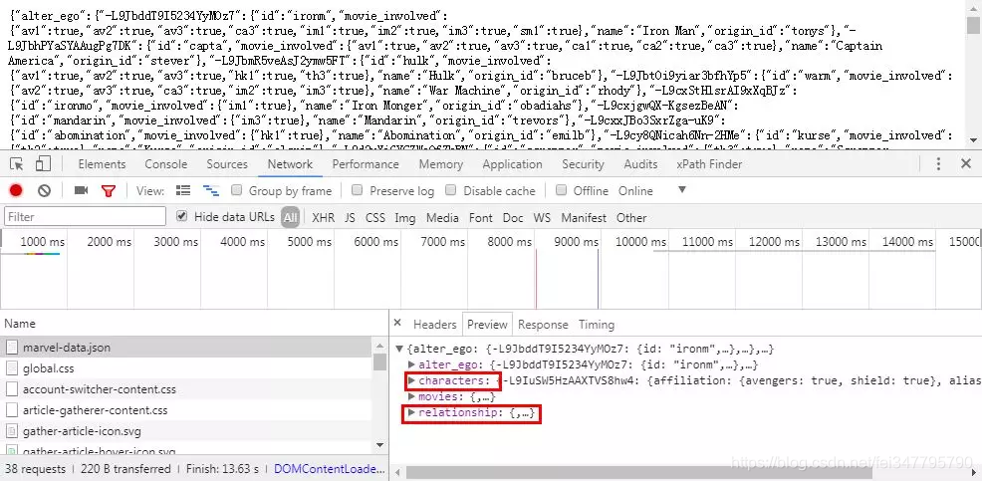The width and height of the screenshot is (982, 481).
Task: Open the Elements tab
Action: 102,164
